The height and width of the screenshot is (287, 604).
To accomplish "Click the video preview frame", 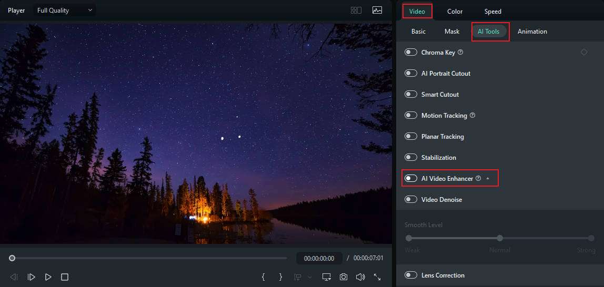I will [196, 134].
